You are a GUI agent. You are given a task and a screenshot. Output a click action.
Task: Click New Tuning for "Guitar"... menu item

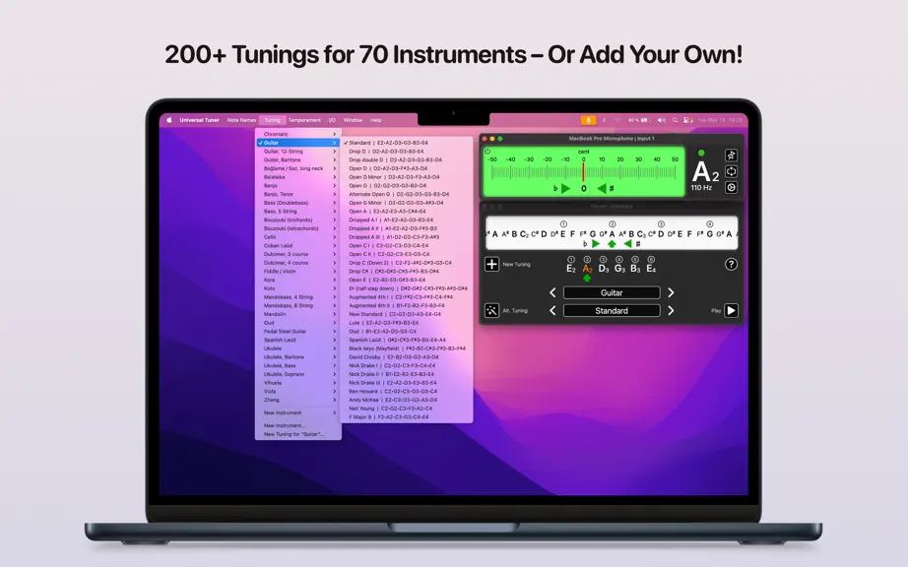pyautogui.click(x=298, y=434)
